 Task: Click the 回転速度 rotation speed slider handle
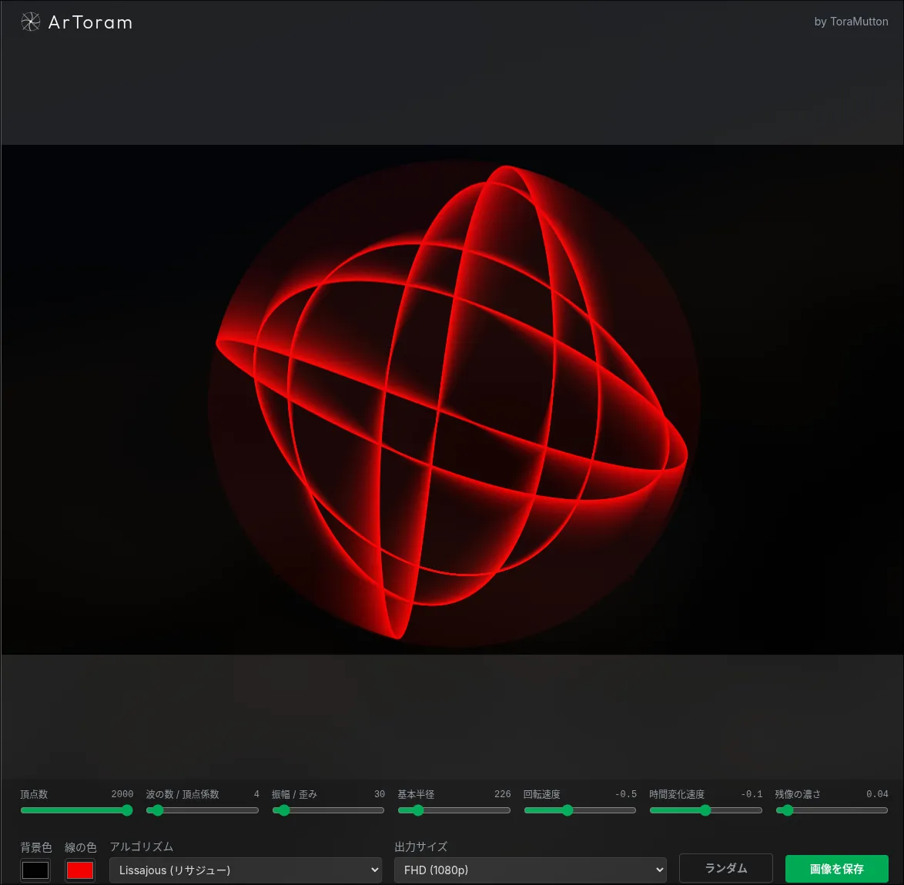coord(568,810)
